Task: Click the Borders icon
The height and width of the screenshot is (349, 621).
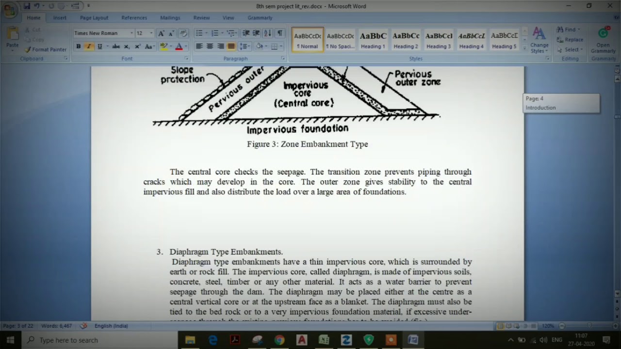Action: click(x=274, y=47)
